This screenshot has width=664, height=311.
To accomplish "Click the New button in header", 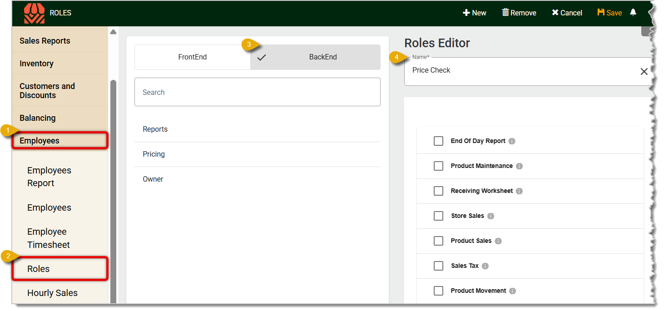I will click(x=475, y=13).
